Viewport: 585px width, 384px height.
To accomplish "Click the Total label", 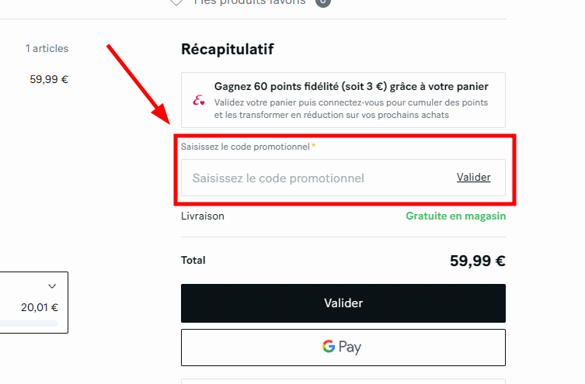I will [x=193, y=261].
